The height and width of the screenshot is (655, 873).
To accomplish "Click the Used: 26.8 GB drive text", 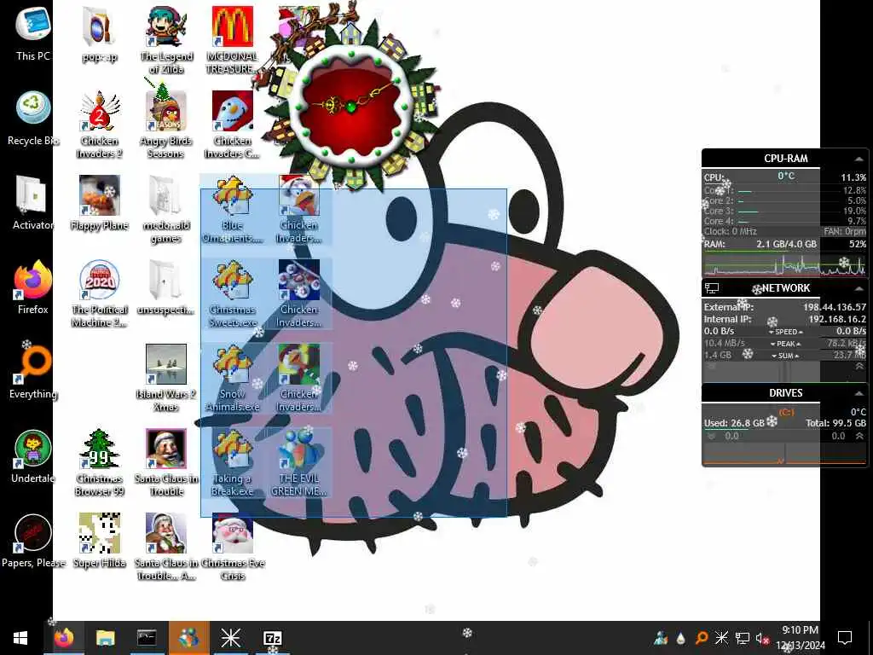I will point(734,423).
